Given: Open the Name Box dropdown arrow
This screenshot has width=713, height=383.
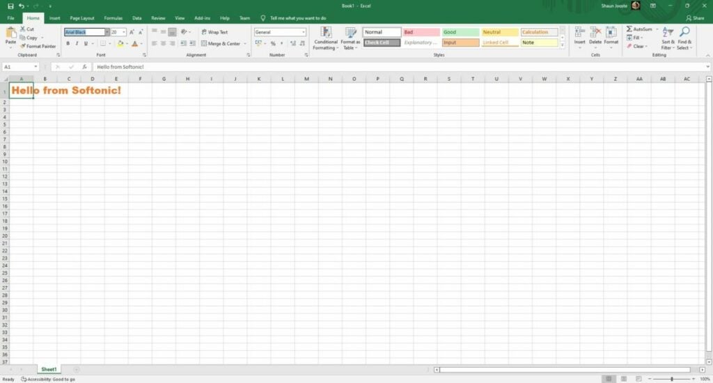Looking at the screenshot, I should 36,67.
